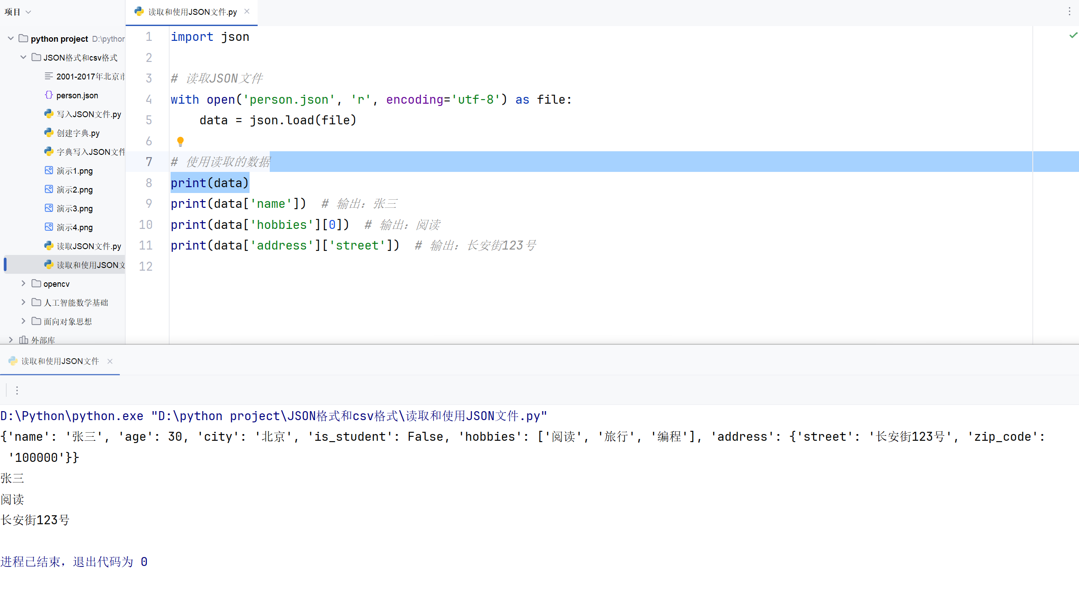
Task: Expand the 人工智能数学基础 folder
Action: 23,303
